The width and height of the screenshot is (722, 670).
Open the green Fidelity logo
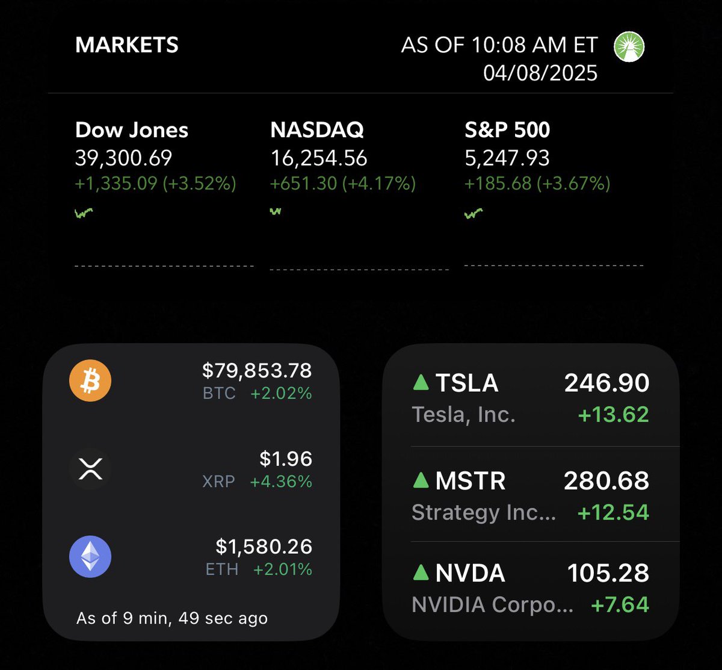(629, 46)
